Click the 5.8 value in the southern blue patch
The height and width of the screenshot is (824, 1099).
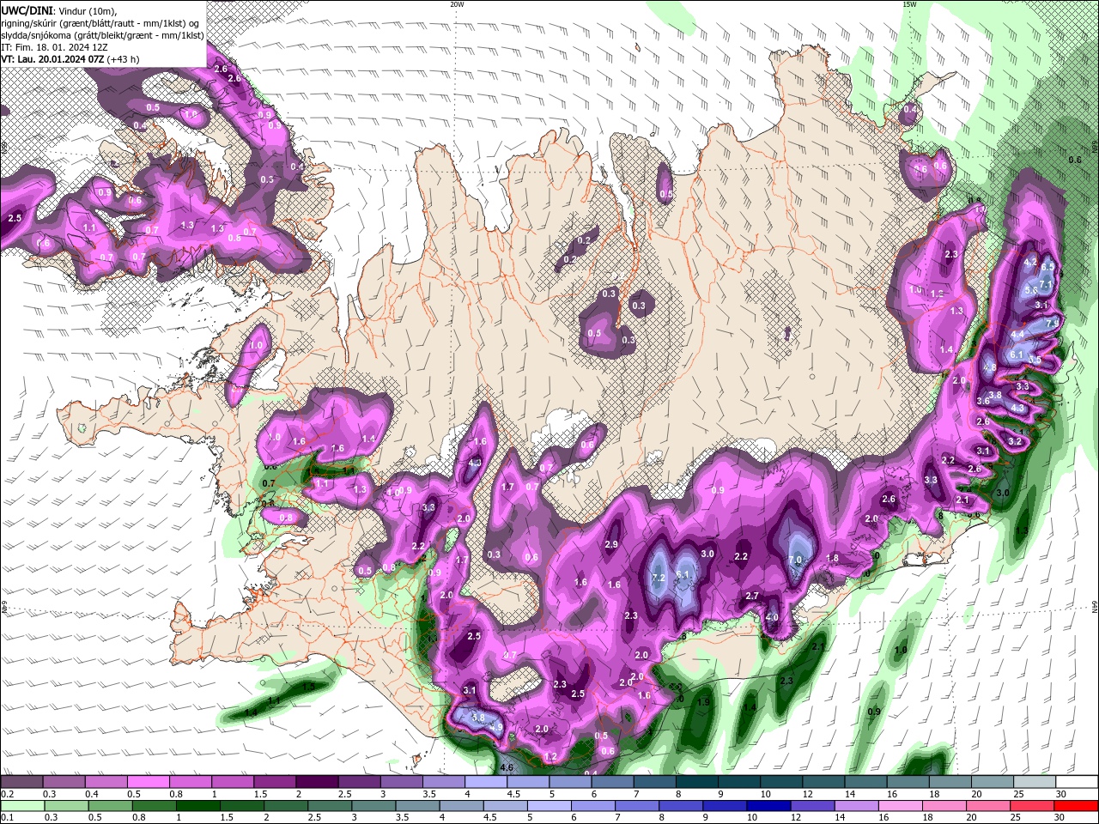coord(478,718)
